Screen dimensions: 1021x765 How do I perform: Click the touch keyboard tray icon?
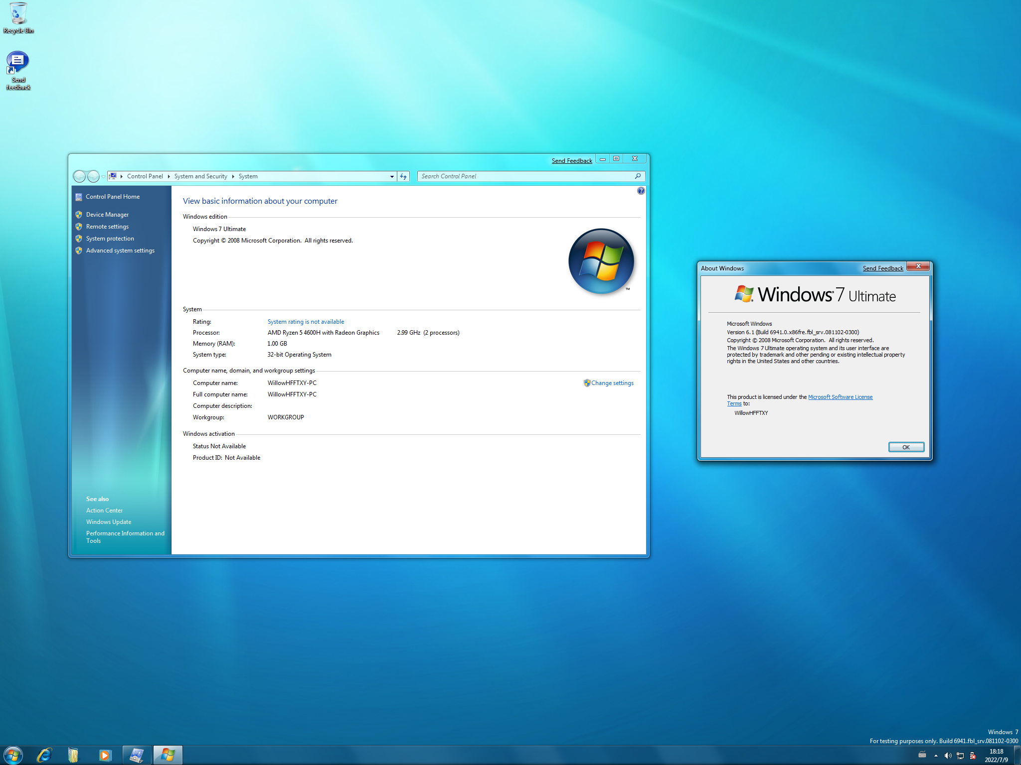[922, 755]
